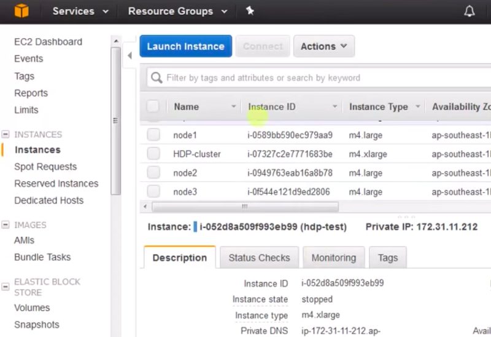Click sidebar scrollbar up arrow
The image size is (491, 337).
[116, 41]
